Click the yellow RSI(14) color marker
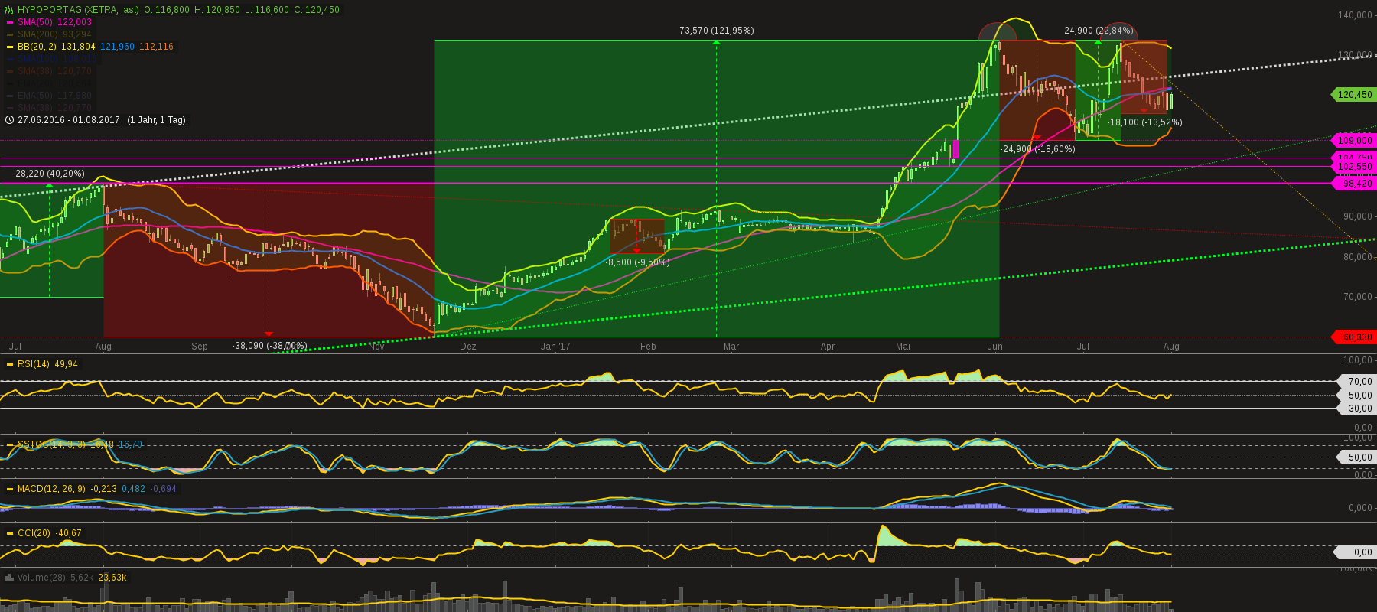Screen dimensions: 1377x612 (10, 364)
